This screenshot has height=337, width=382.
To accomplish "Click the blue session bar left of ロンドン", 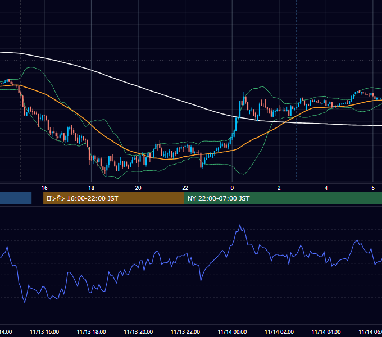I will click(x=16, y=198).
